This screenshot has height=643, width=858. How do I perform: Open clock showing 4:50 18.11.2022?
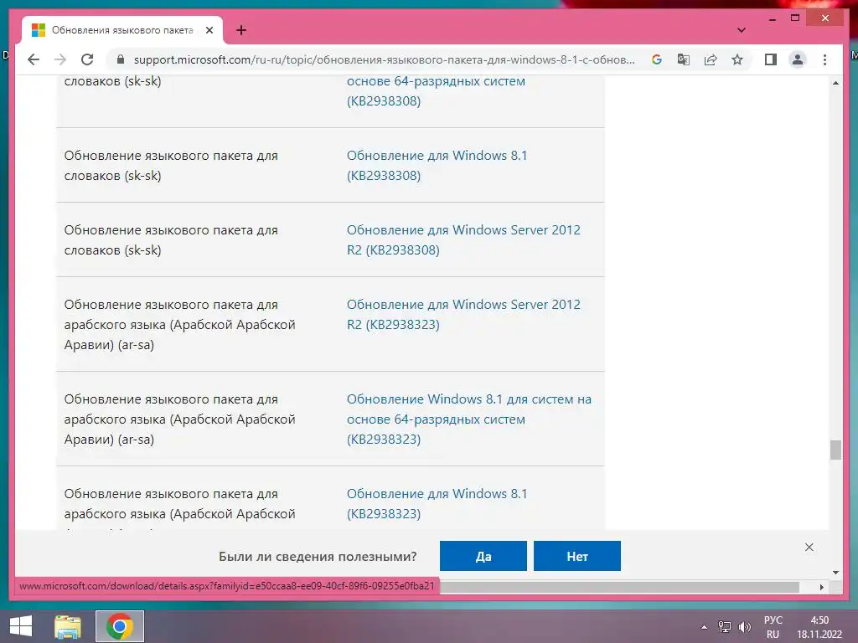pos(819,627)
